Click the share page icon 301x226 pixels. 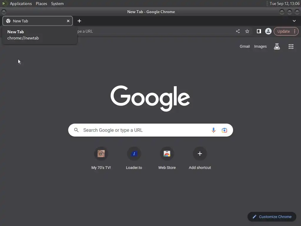pyautogui.click(x=238, y=31)
